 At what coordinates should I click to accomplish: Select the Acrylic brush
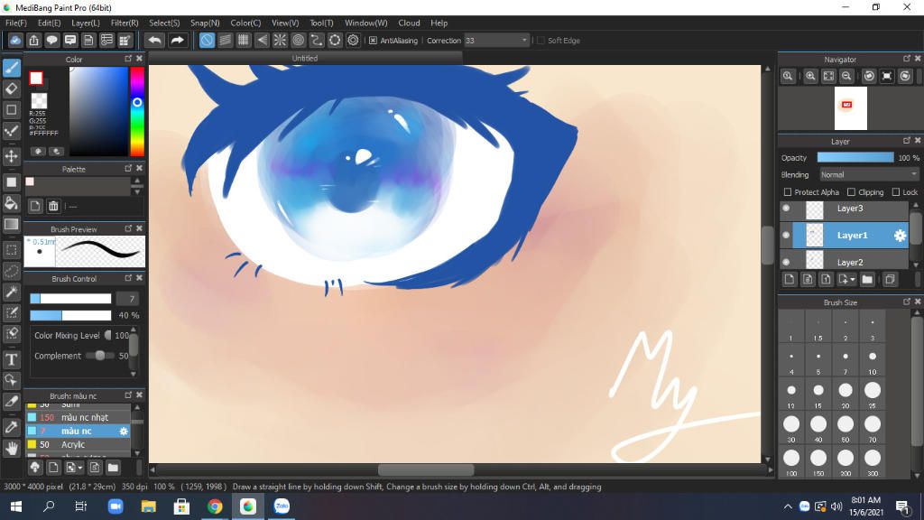tap(78, 444)
